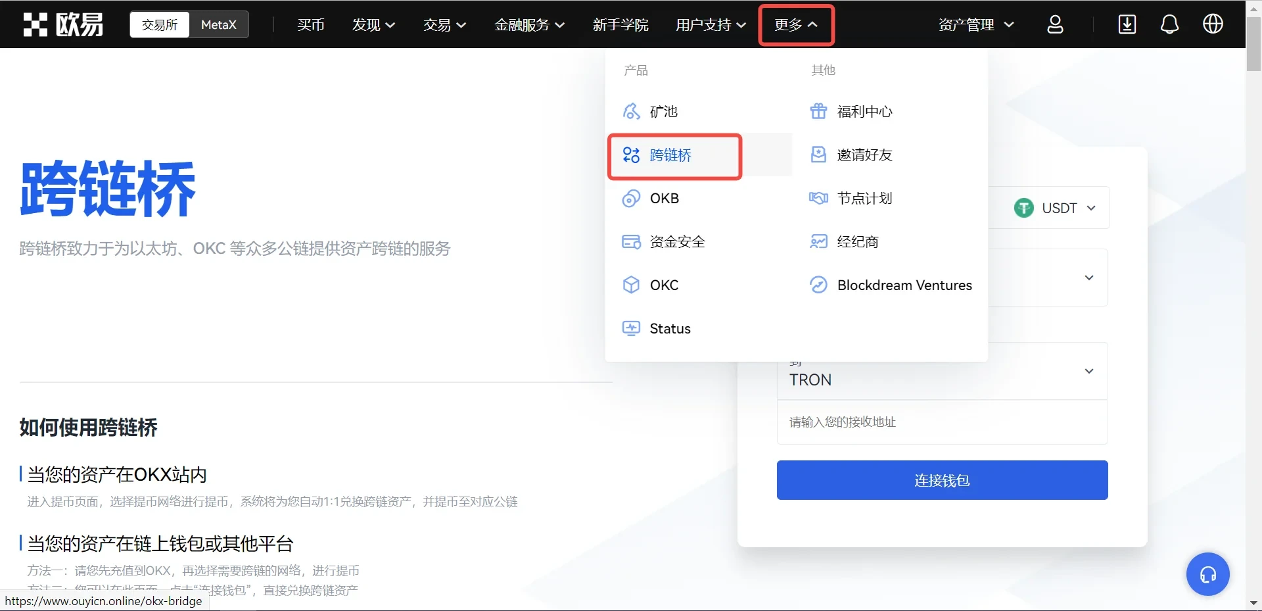Open the 新手学院 menu item

[620, 24]
